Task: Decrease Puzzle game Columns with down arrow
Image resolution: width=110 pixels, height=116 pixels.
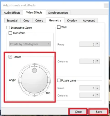Action: [x=97, y=96]
